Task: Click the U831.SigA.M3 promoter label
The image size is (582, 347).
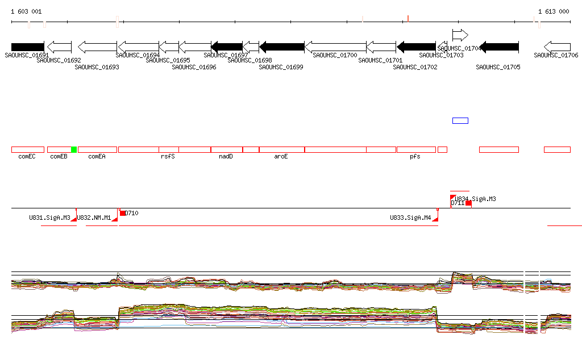Action: 50,218
